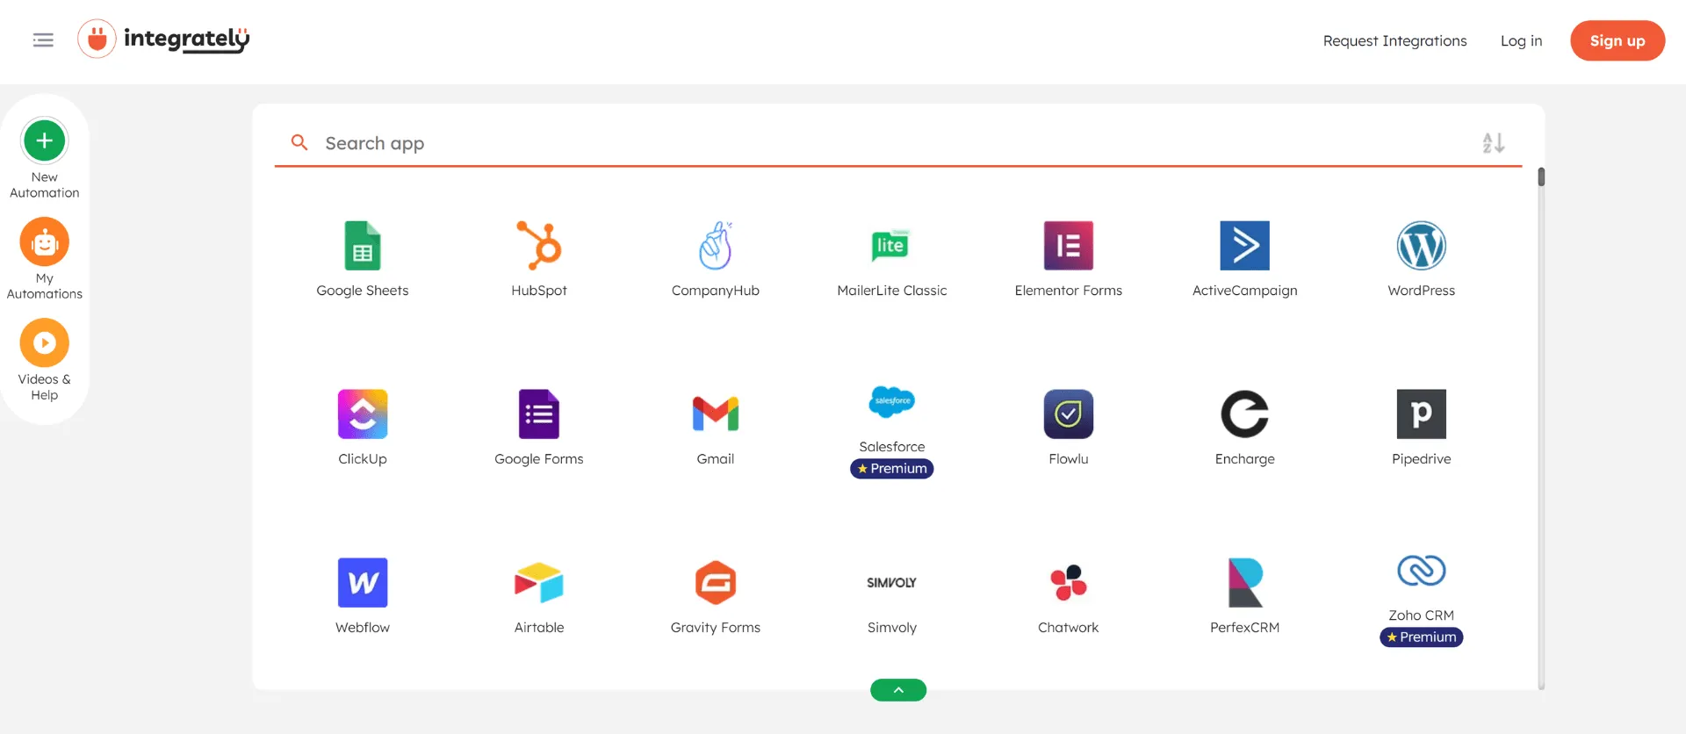Choose the ClickUp app icon
1686x734 pixels.
(363, 414)
